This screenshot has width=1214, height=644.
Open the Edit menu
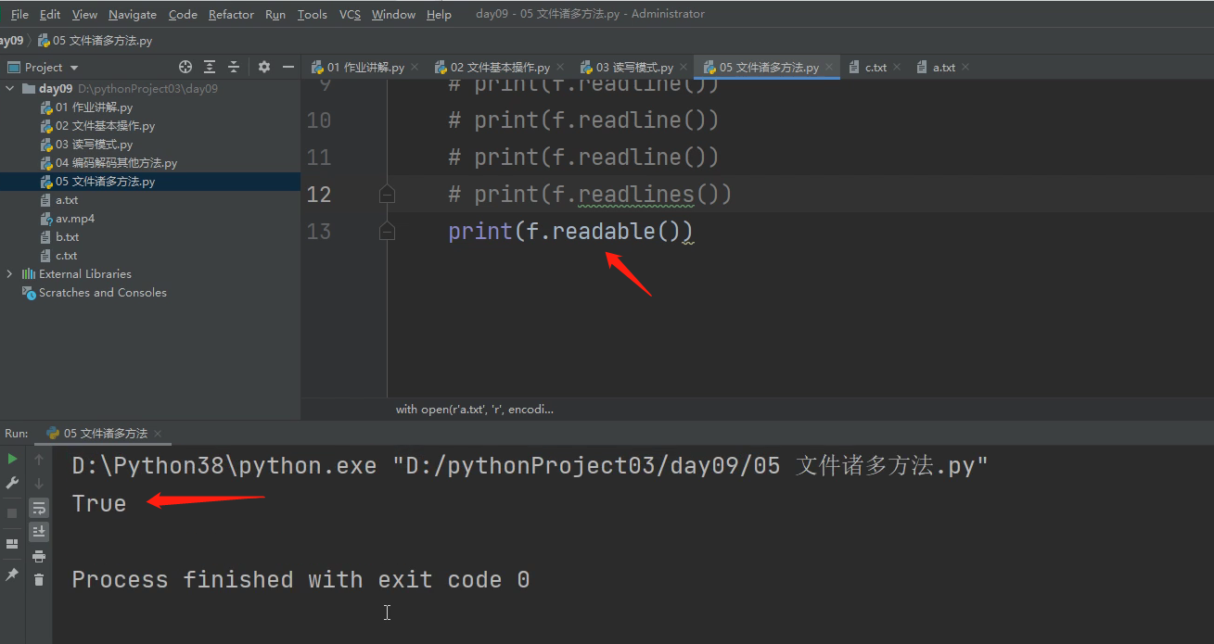click(x=50, y=14)
